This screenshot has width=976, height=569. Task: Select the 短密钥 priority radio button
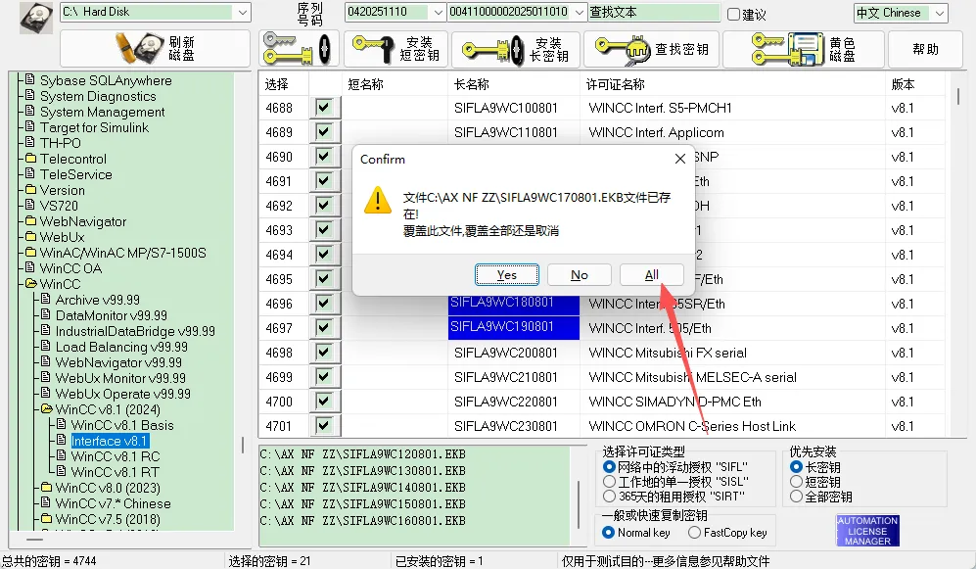796,481
